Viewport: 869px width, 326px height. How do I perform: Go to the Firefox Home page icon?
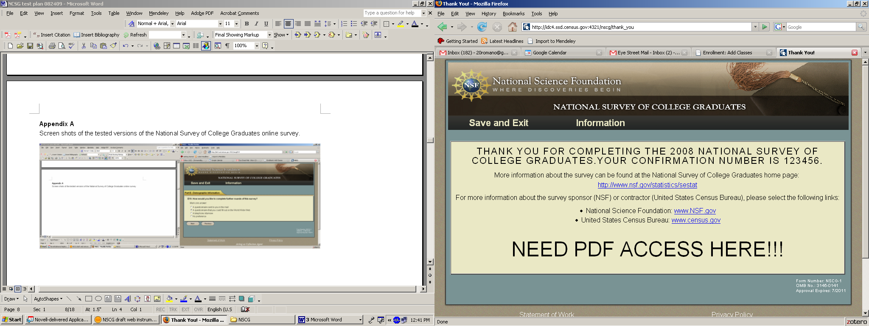[x=513, y=27]
